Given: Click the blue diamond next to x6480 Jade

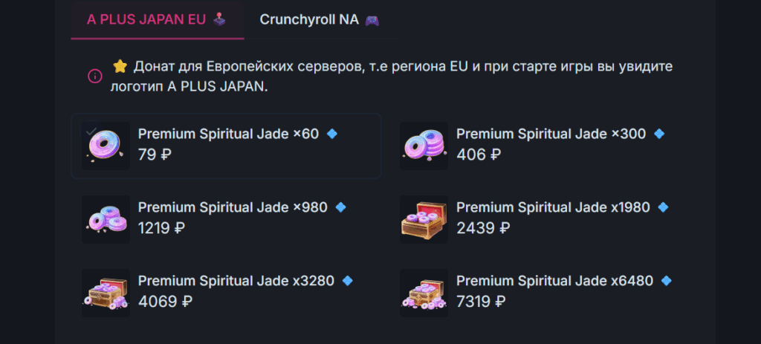Looking at the screenshot, I should click(667, 281).
